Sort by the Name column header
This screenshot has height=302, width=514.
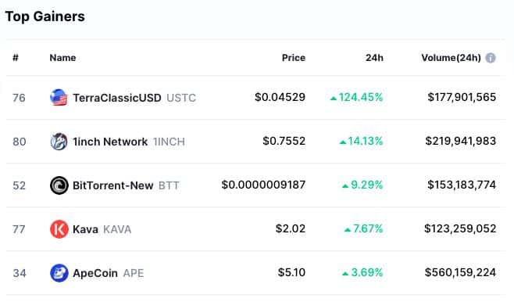62,58
